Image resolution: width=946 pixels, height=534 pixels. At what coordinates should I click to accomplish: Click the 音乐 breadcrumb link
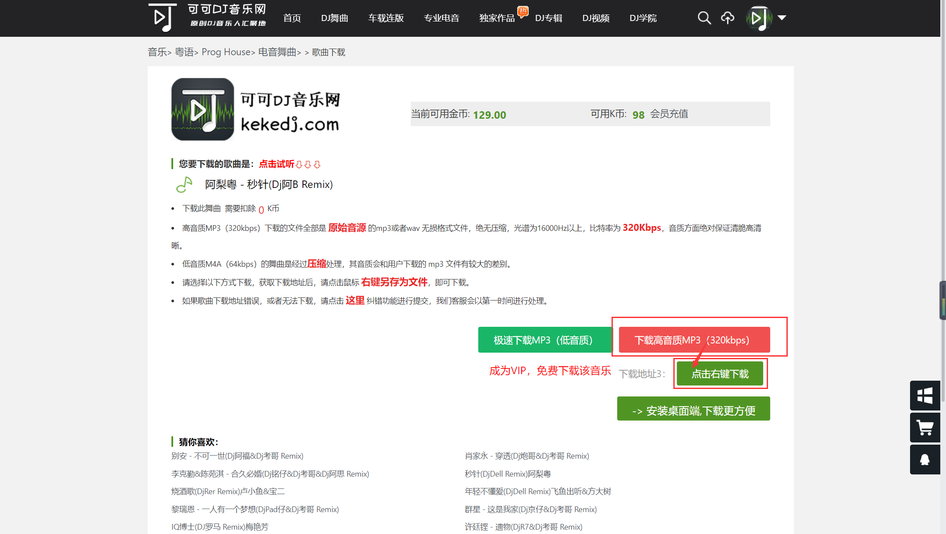pos(157,52)
